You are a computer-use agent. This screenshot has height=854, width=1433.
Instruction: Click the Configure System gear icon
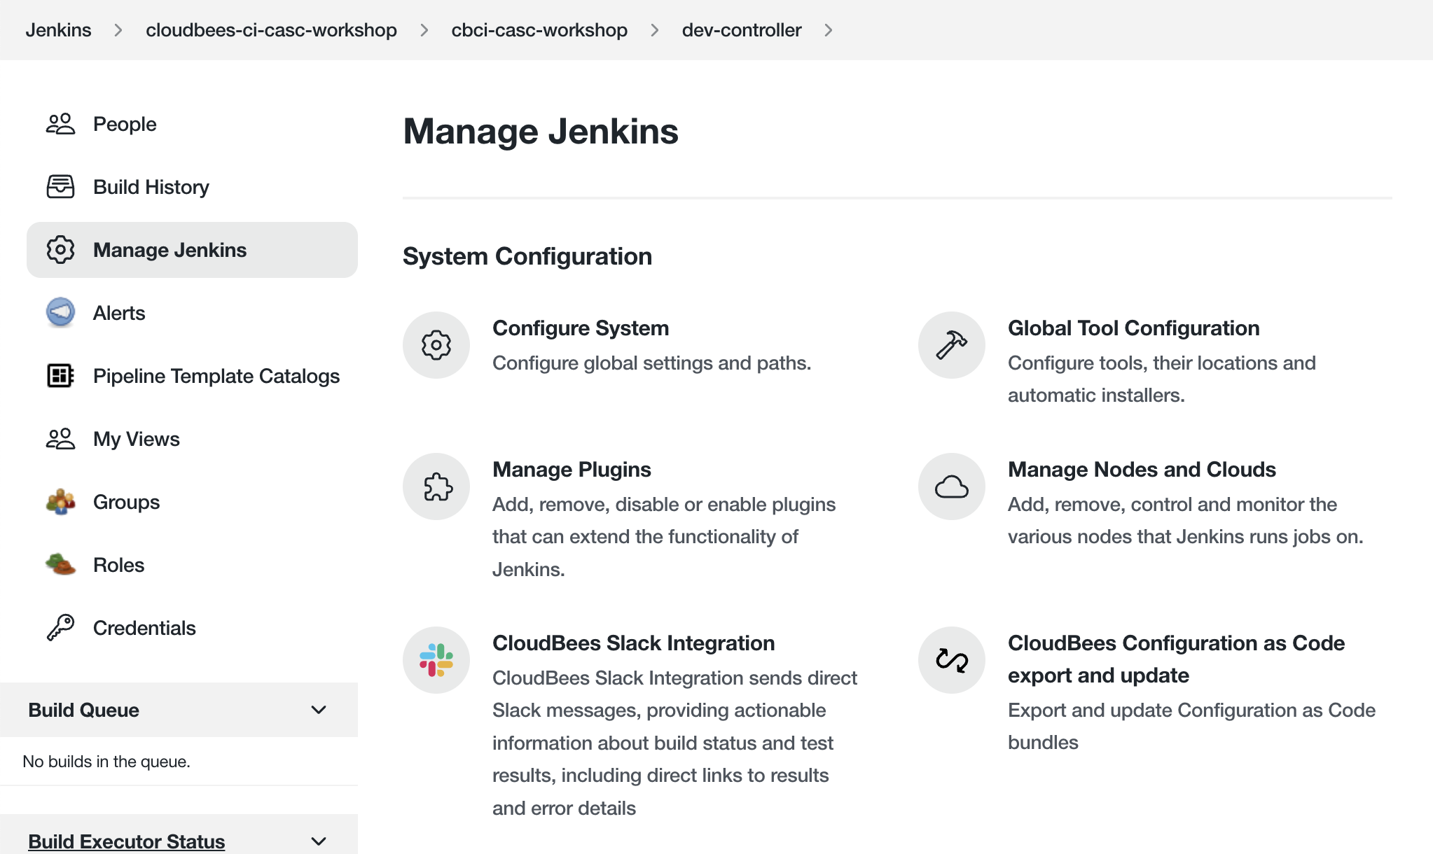[436, 345]
